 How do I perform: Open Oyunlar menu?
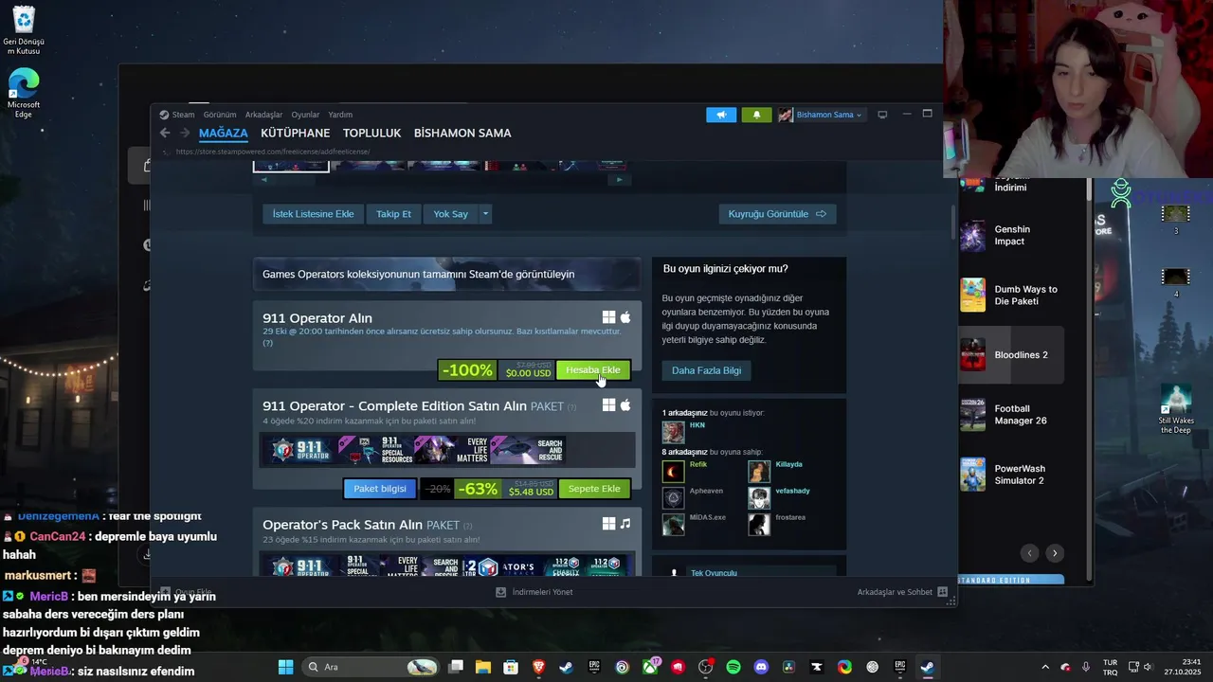pyautogui.click(x=305, y=115)
